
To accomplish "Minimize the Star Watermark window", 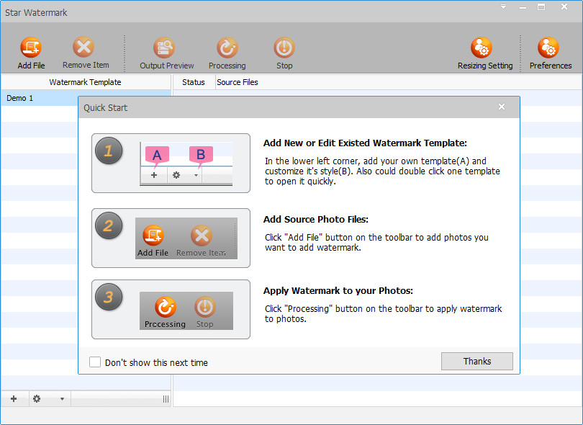I will click(x=523, y=7).
